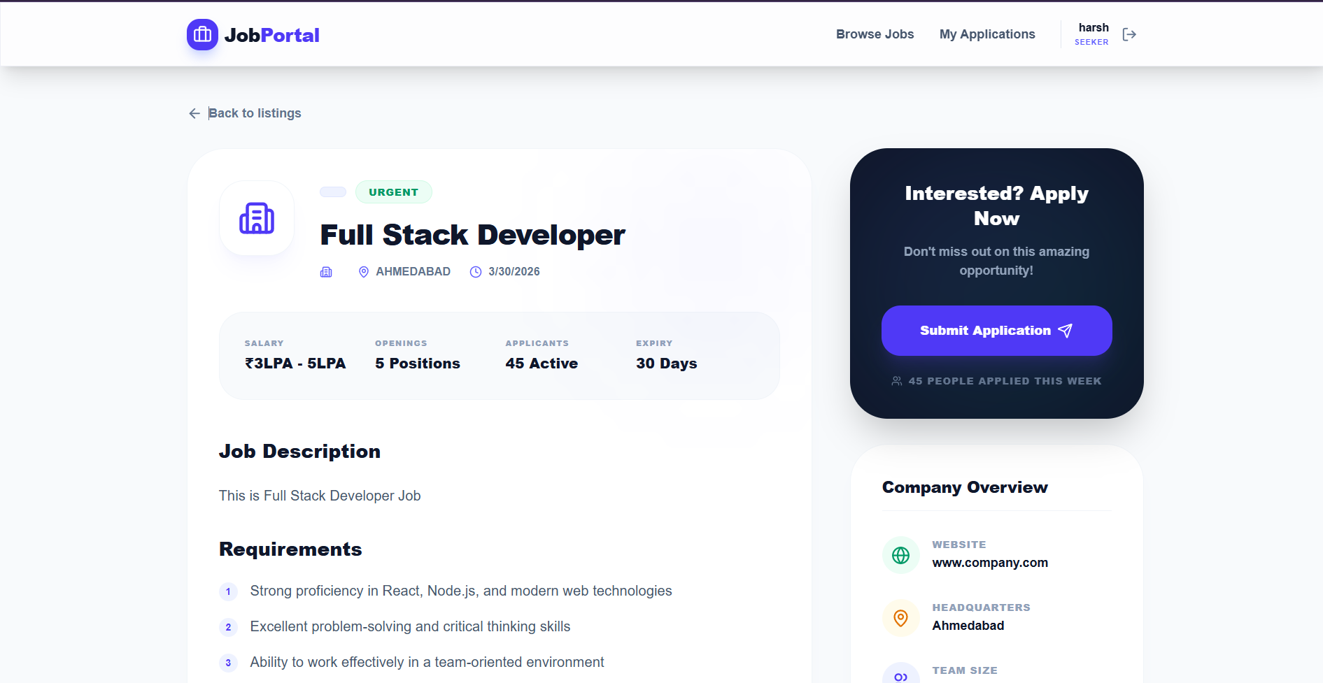1323x683 pixels.
Task: Open My Applications in the top navigation
Action: point(987,34)
